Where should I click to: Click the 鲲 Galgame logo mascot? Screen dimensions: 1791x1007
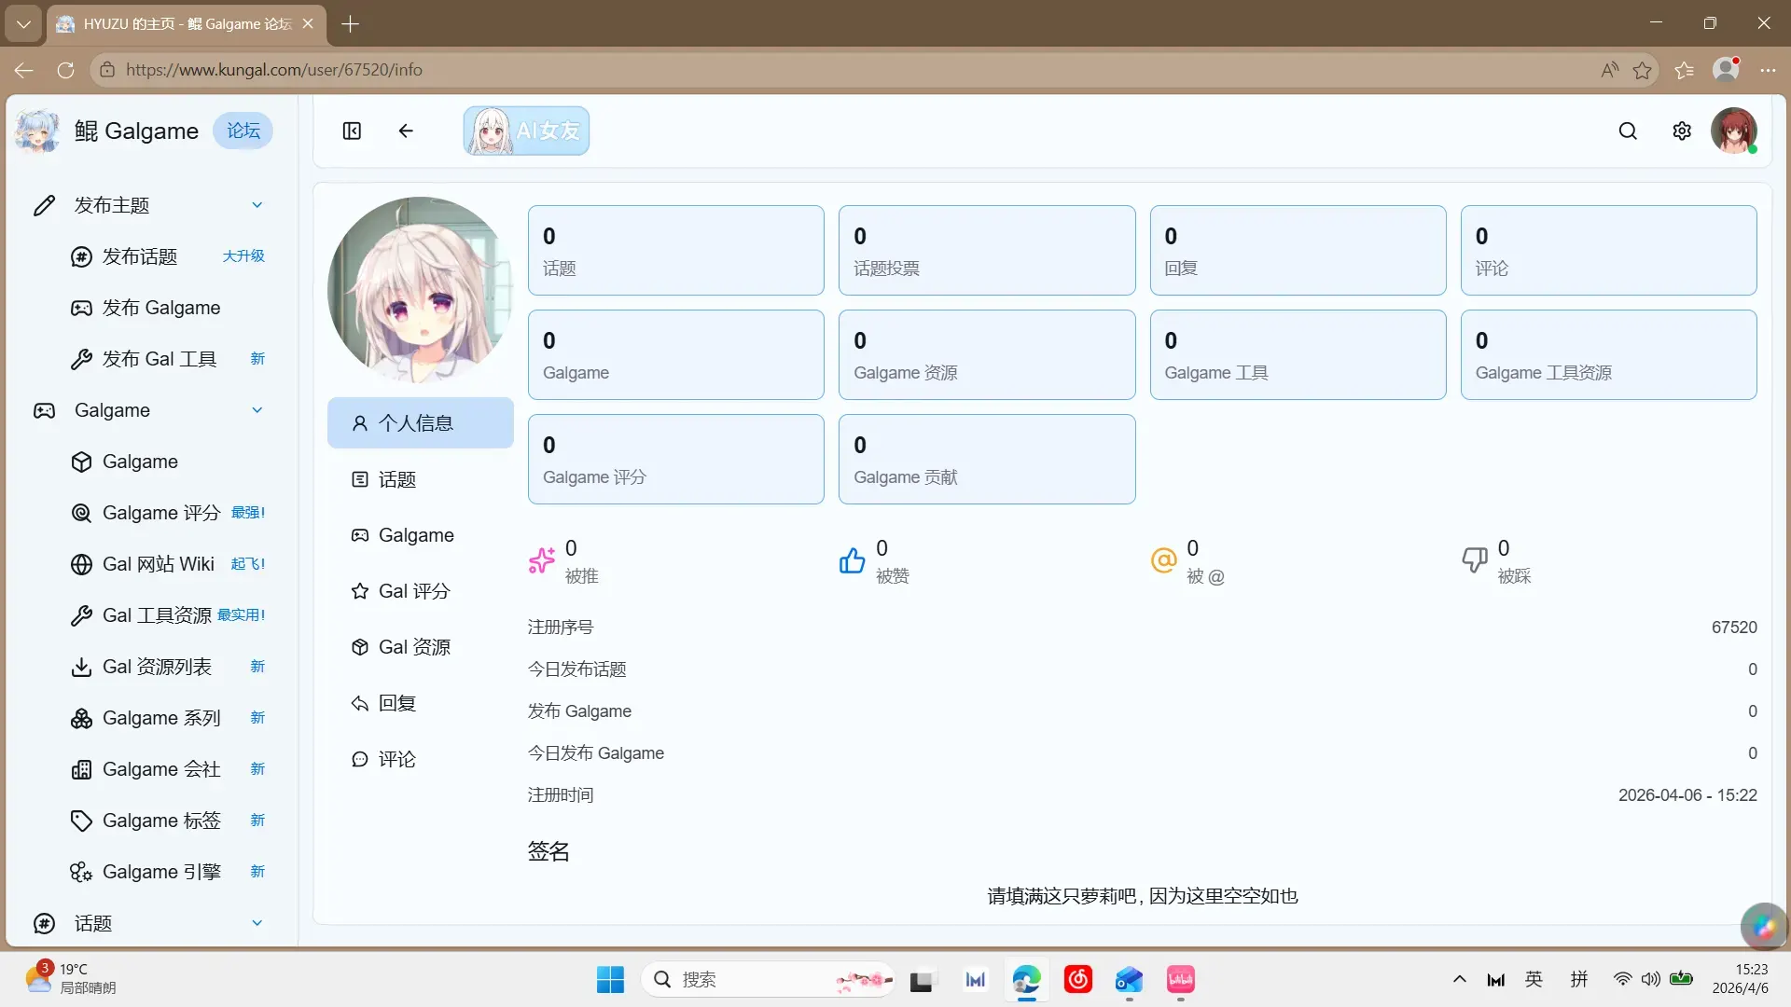37,131
